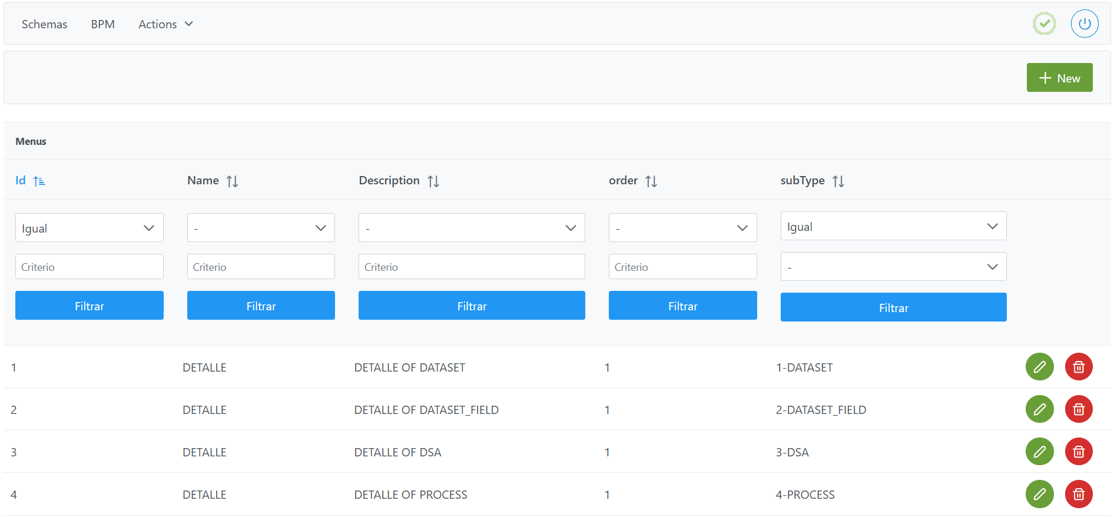Delete the DETALLE OF PROCESS row
This screenshot has width=1114, height=517.
tap(1078, 494)
